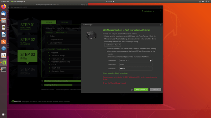
Task: Collapse the TARGET COMPONENTS section
Action: 47,49
